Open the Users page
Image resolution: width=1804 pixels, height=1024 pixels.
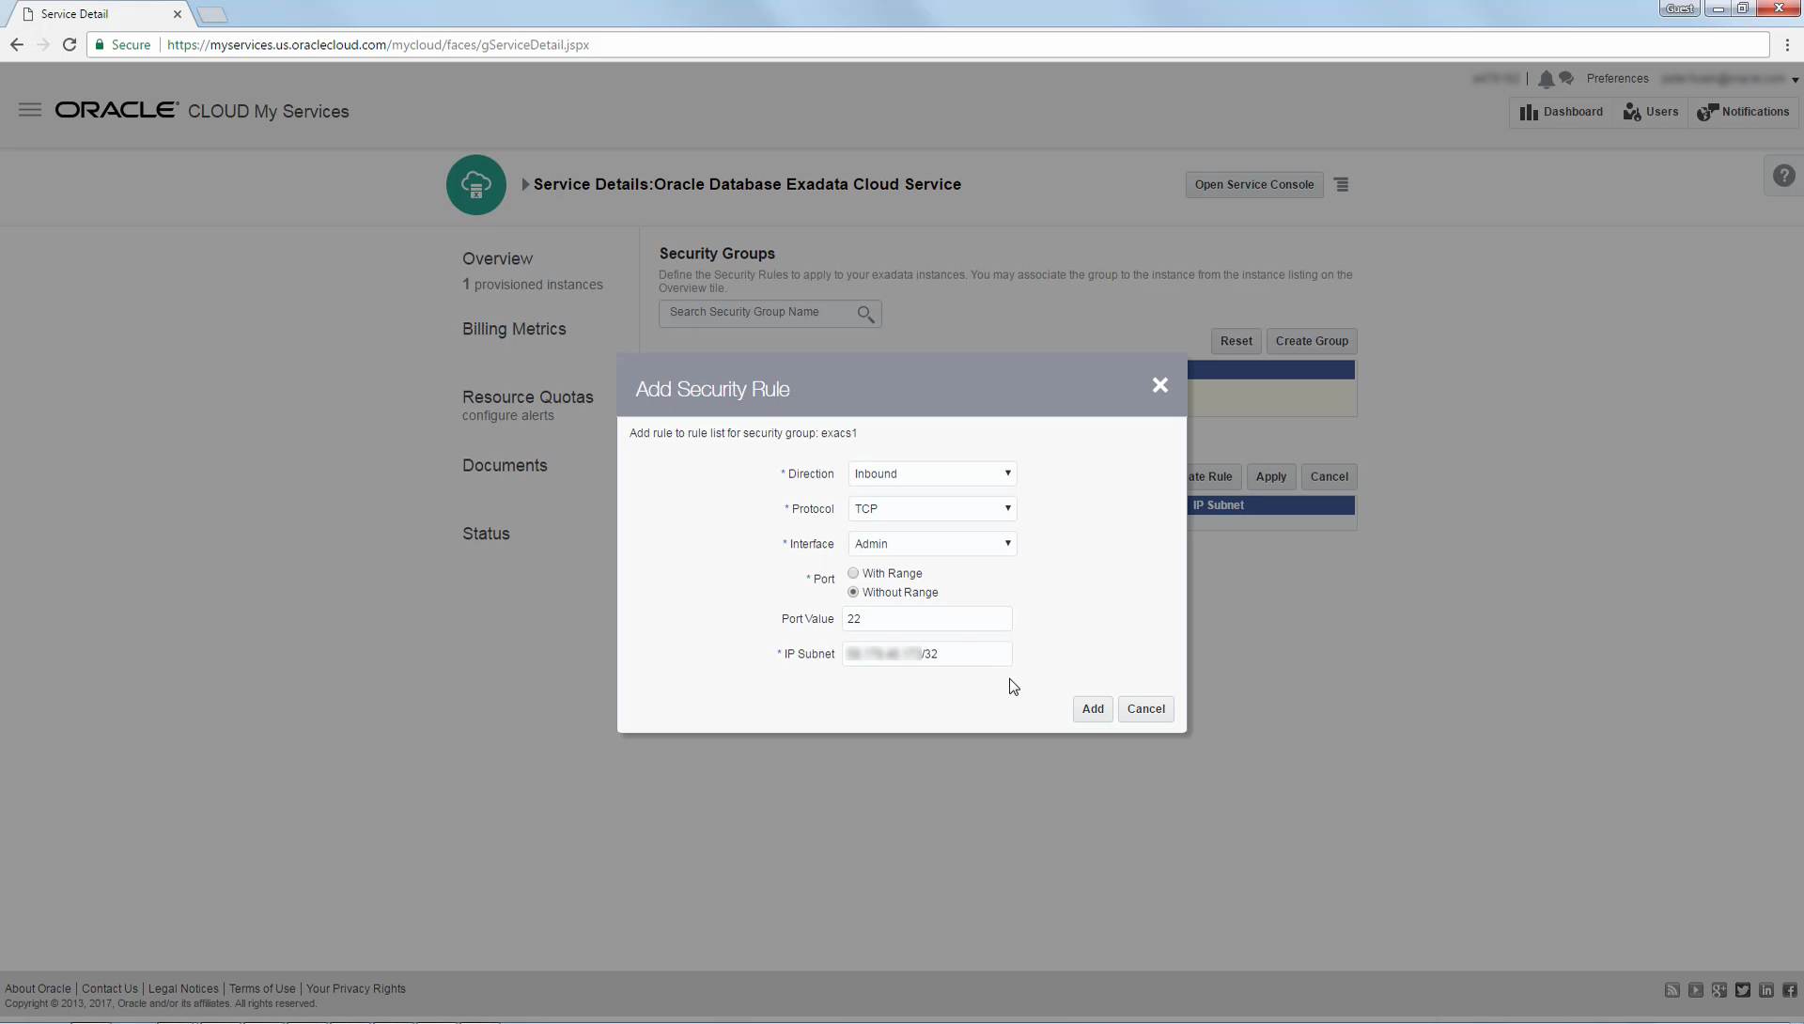coord(1651,112)
